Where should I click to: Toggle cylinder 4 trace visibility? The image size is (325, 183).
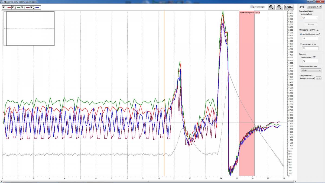[x=22, y=7]
